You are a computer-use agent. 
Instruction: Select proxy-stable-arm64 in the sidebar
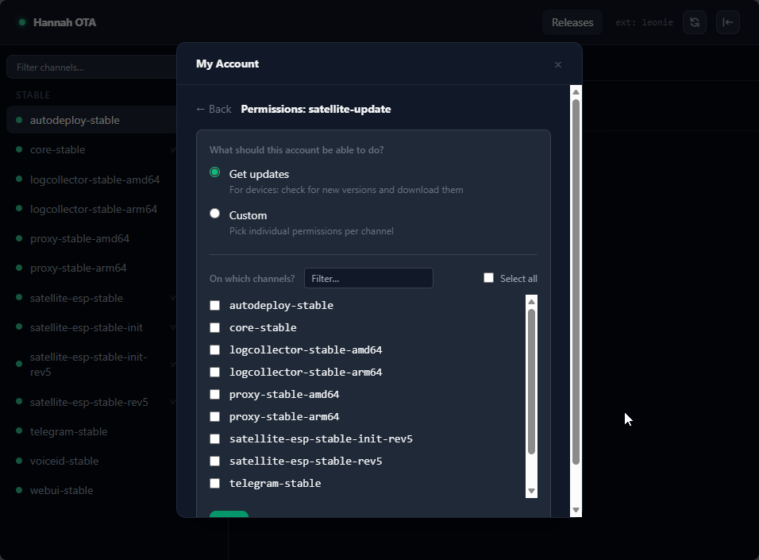coord(92,268)
